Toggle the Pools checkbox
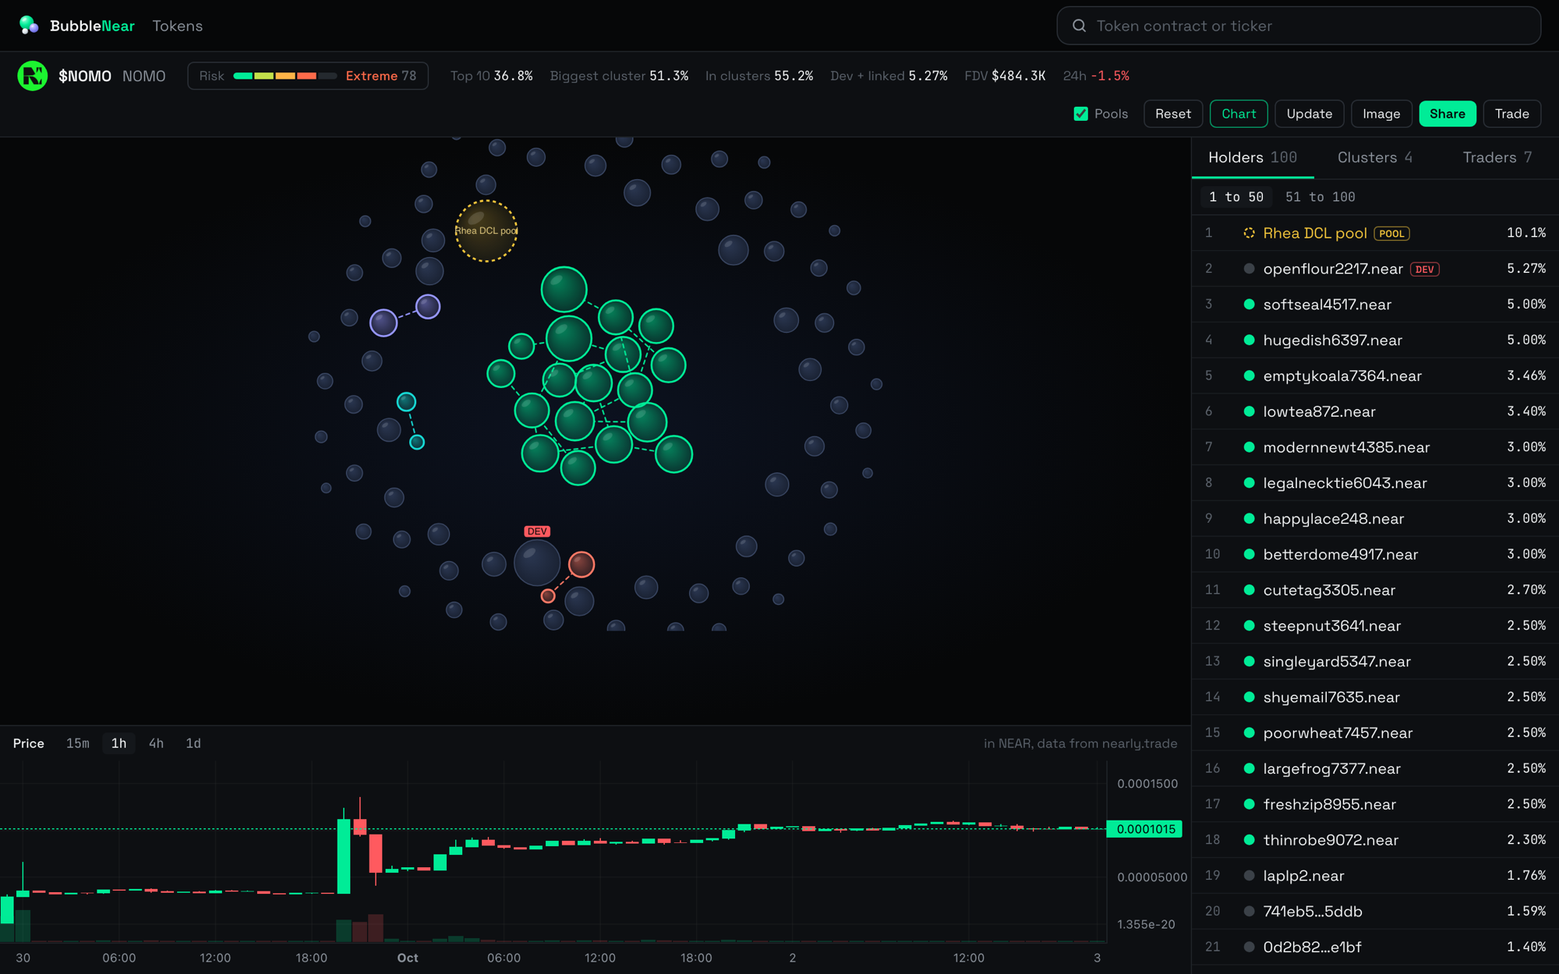This screenshot has height=974, width=1559. click(x=1080, y=114)
